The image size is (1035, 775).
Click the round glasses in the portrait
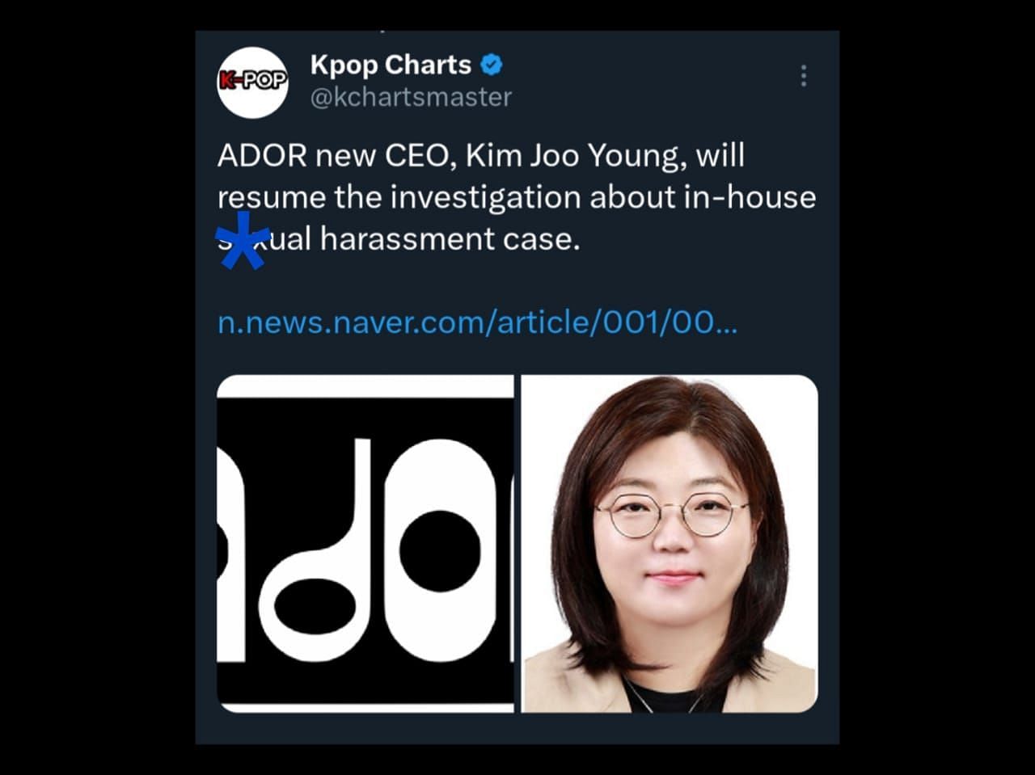pyautogui.click(x=671, y=512)
